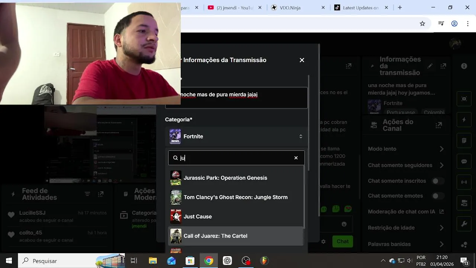Choose the Just Cause category
Viewport: 476px width, 268px height.
point(236,217)
